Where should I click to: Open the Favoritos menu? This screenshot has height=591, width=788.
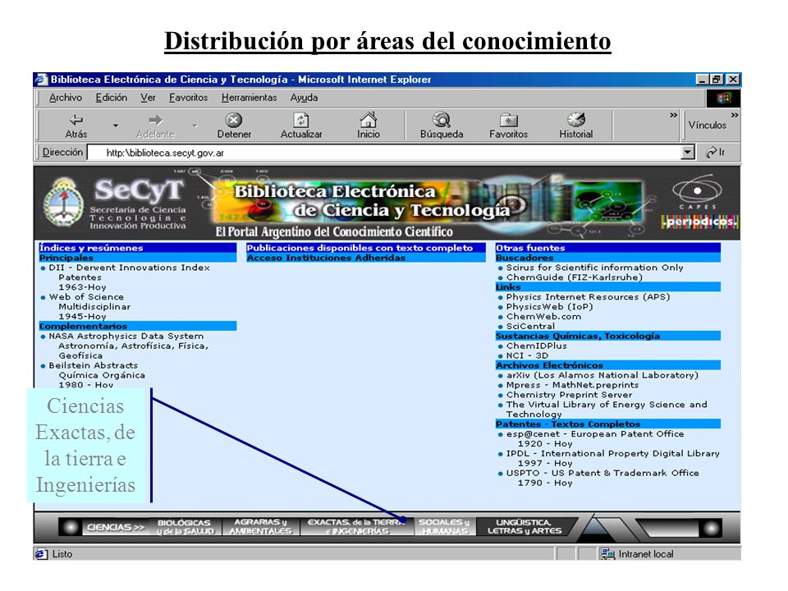[x=188, y=98]
